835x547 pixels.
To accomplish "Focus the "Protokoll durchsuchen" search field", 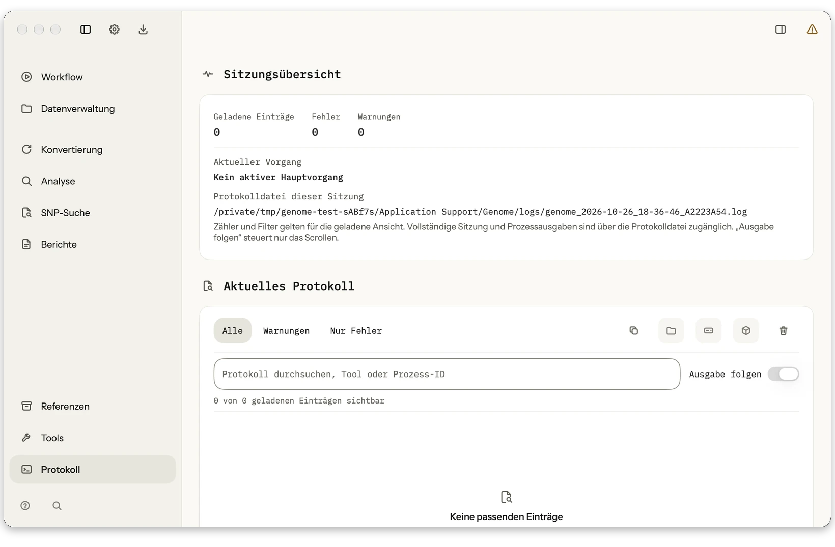I will pyautogui.click(x=447, y=374).
